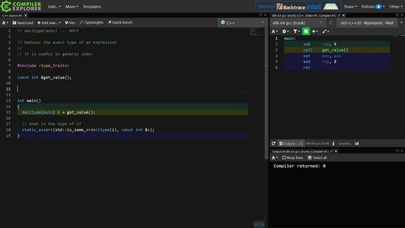Image resolution: width=405 pixels, height=228 pixels.
Task: Open the compiler pane font size menu
Action: click(x=275, y=31)
